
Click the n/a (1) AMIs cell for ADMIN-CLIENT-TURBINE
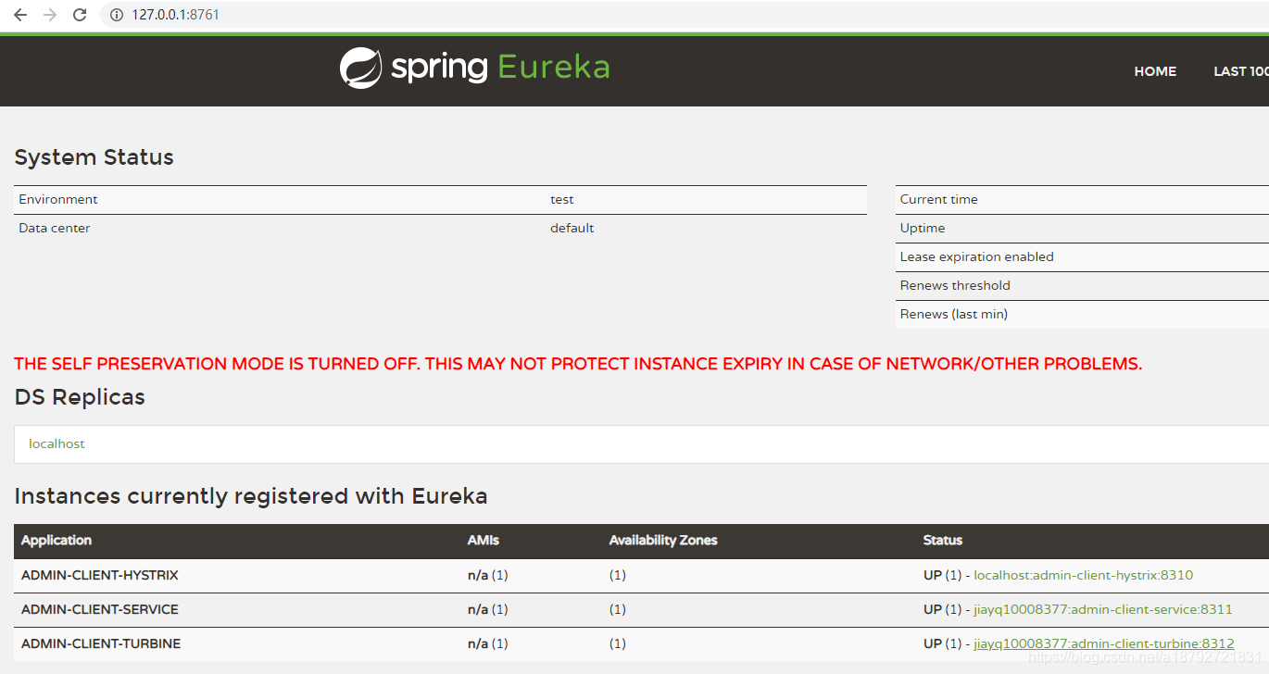[488, 643]
